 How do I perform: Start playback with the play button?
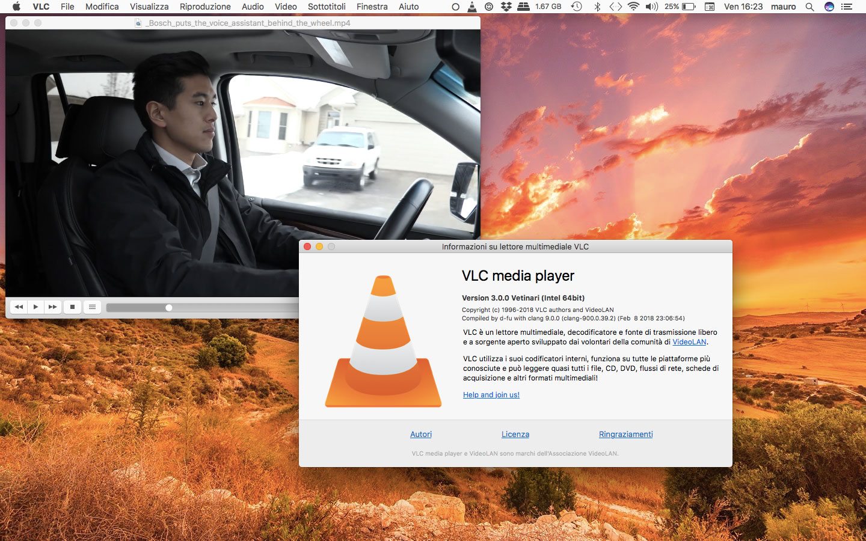pos(35,307)
